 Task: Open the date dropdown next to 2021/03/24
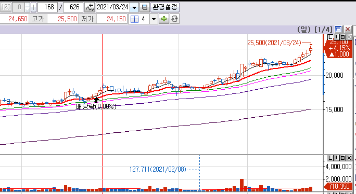[x=134, y=7]
